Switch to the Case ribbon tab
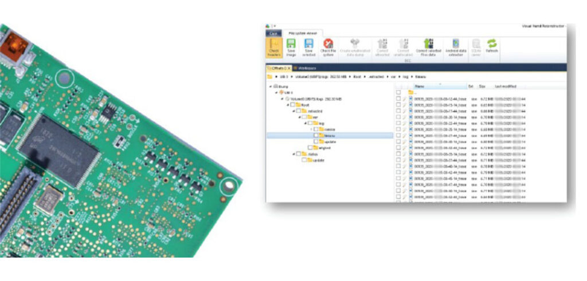587x281 pixels. pos(274,33)
